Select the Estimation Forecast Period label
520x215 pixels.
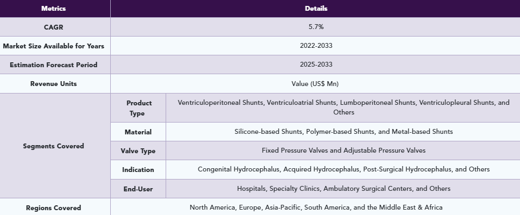[54, 65]
